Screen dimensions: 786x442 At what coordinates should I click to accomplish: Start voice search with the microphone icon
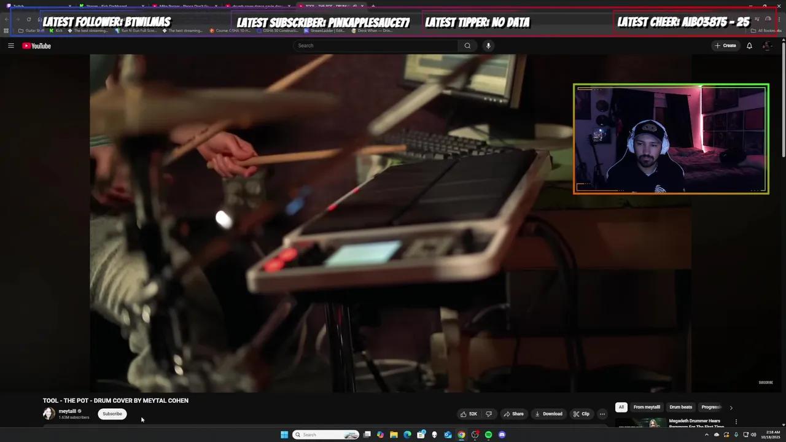(488, 45)
